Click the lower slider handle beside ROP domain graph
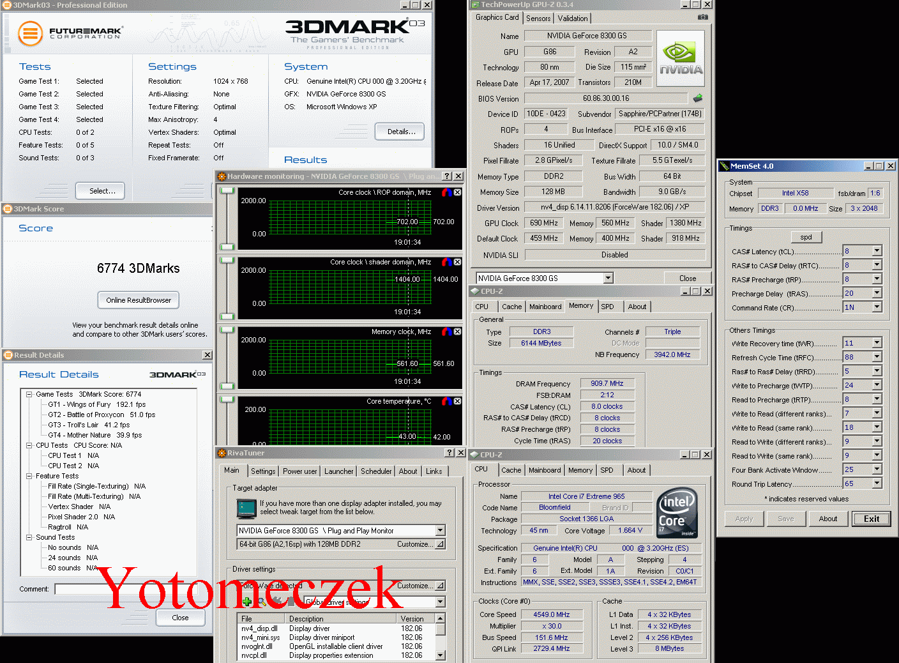The height and width of the screenshot is (663, 899). [x=227, y=247]
